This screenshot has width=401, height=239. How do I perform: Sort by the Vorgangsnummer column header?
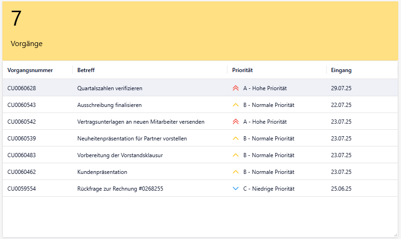(30, 70)
